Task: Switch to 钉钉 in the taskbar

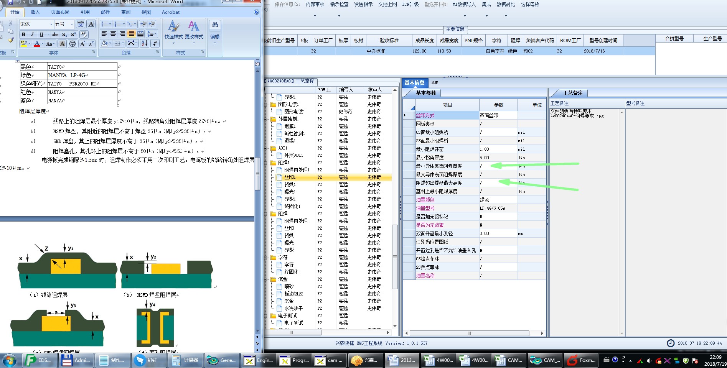Action: coord(149,360)
